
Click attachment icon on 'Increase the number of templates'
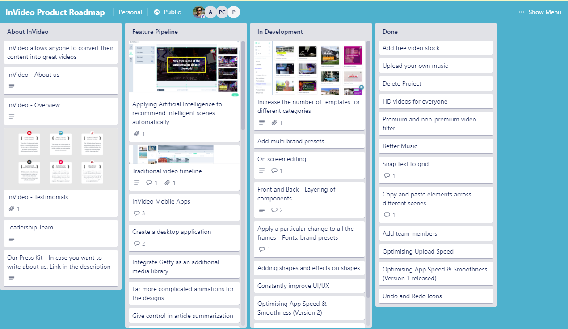click(274, 122)
